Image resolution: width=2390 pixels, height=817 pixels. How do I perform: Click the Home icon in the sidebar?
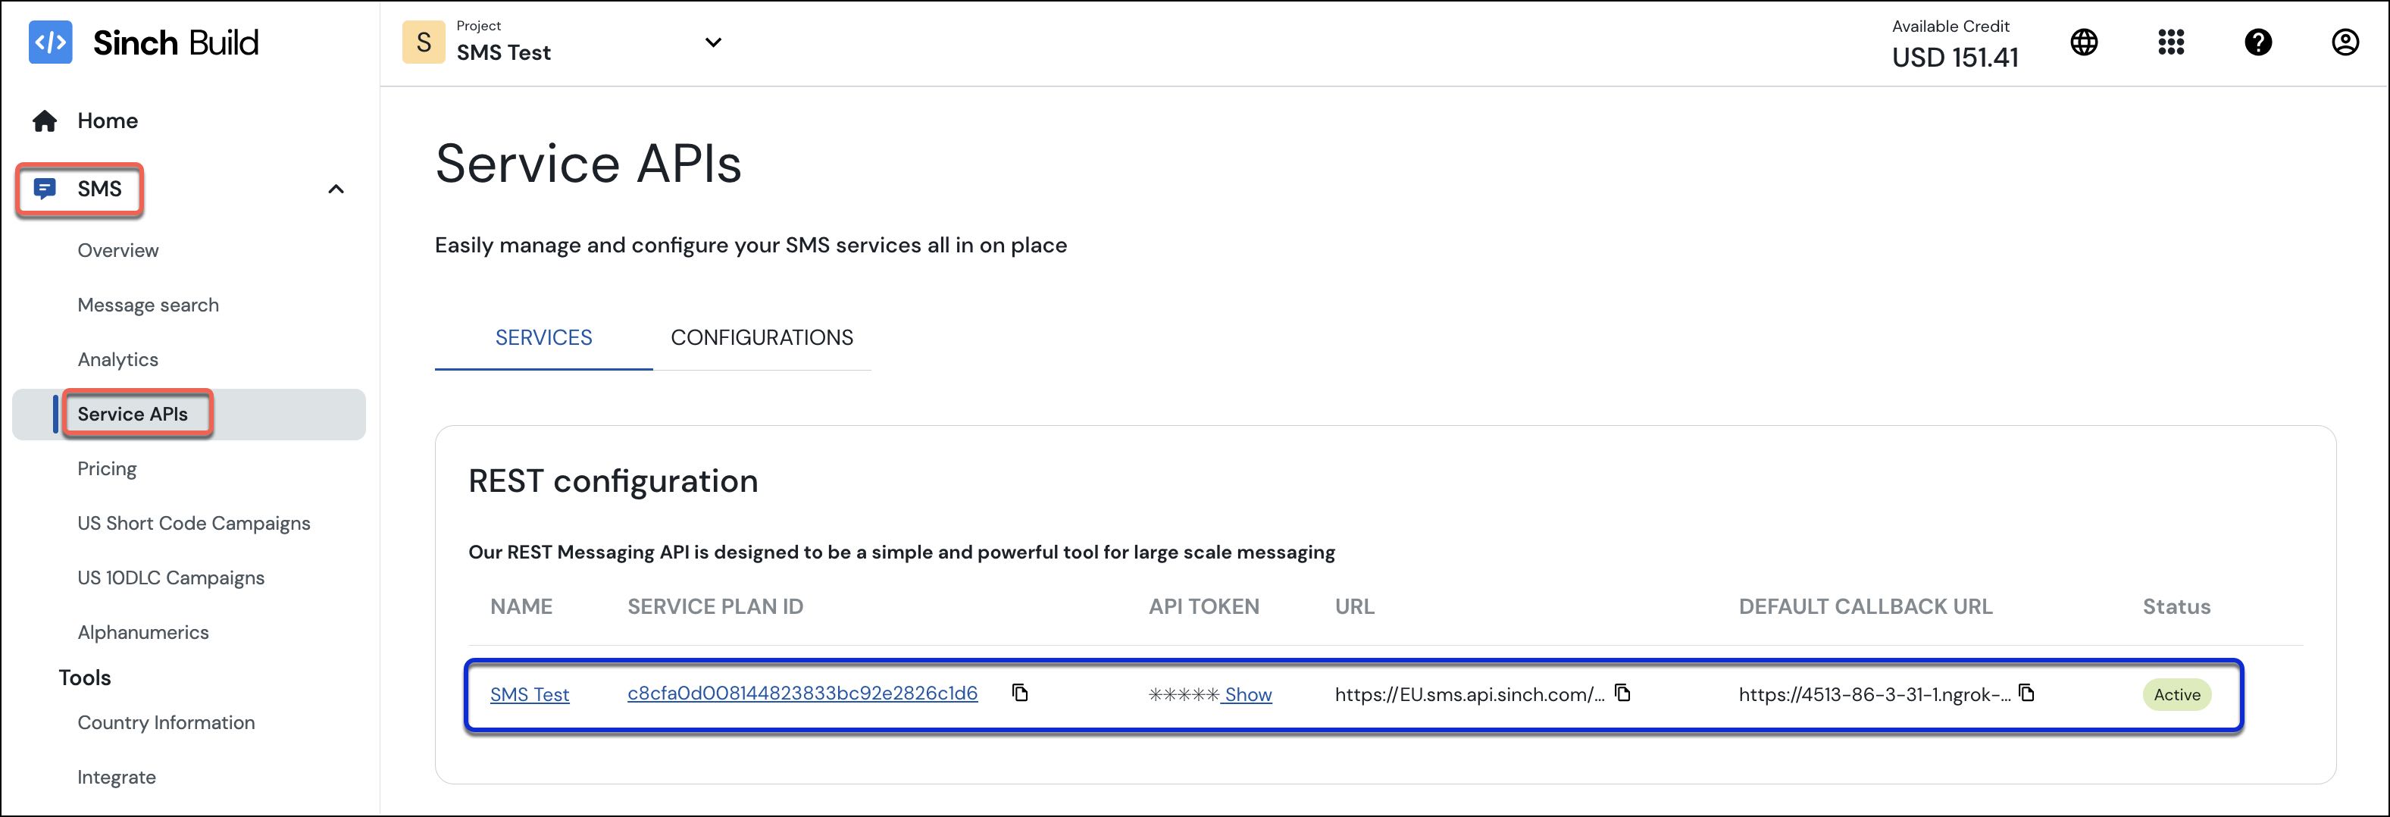pyautogui.click(x=42, y=120)
